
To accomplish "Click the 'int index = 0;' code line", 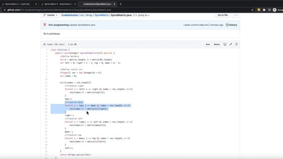I will point(69,76).
